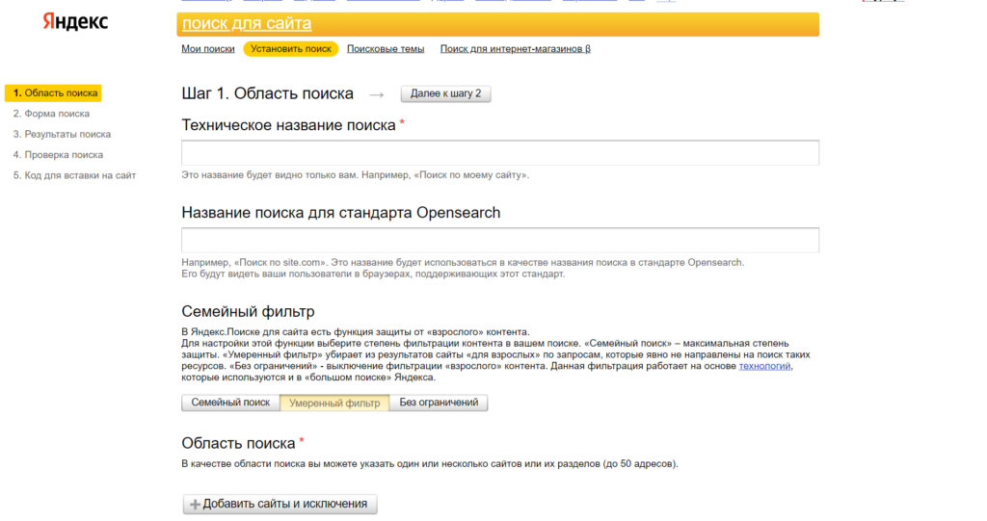Open 'Поиск для интернет-магазинов β' tab
The height and width of the screenshot is (521, 987).
(515, 48)
